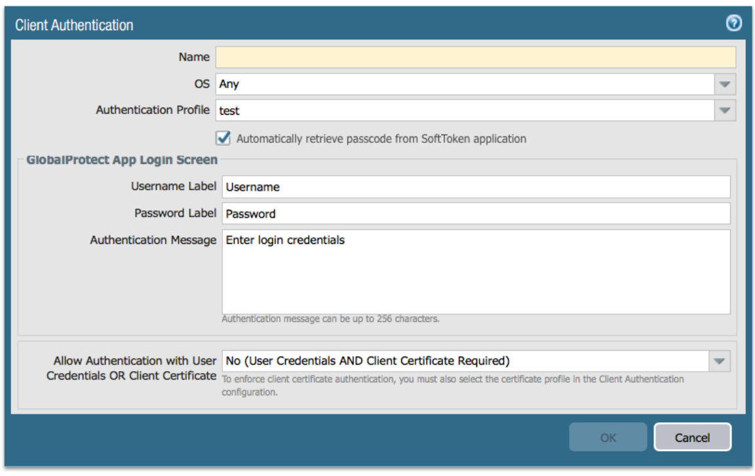The height and width of the screenshot is (476, 755).
Task: Open the Authentication Profile dropdown arrow
Action: tap(724, 111)
